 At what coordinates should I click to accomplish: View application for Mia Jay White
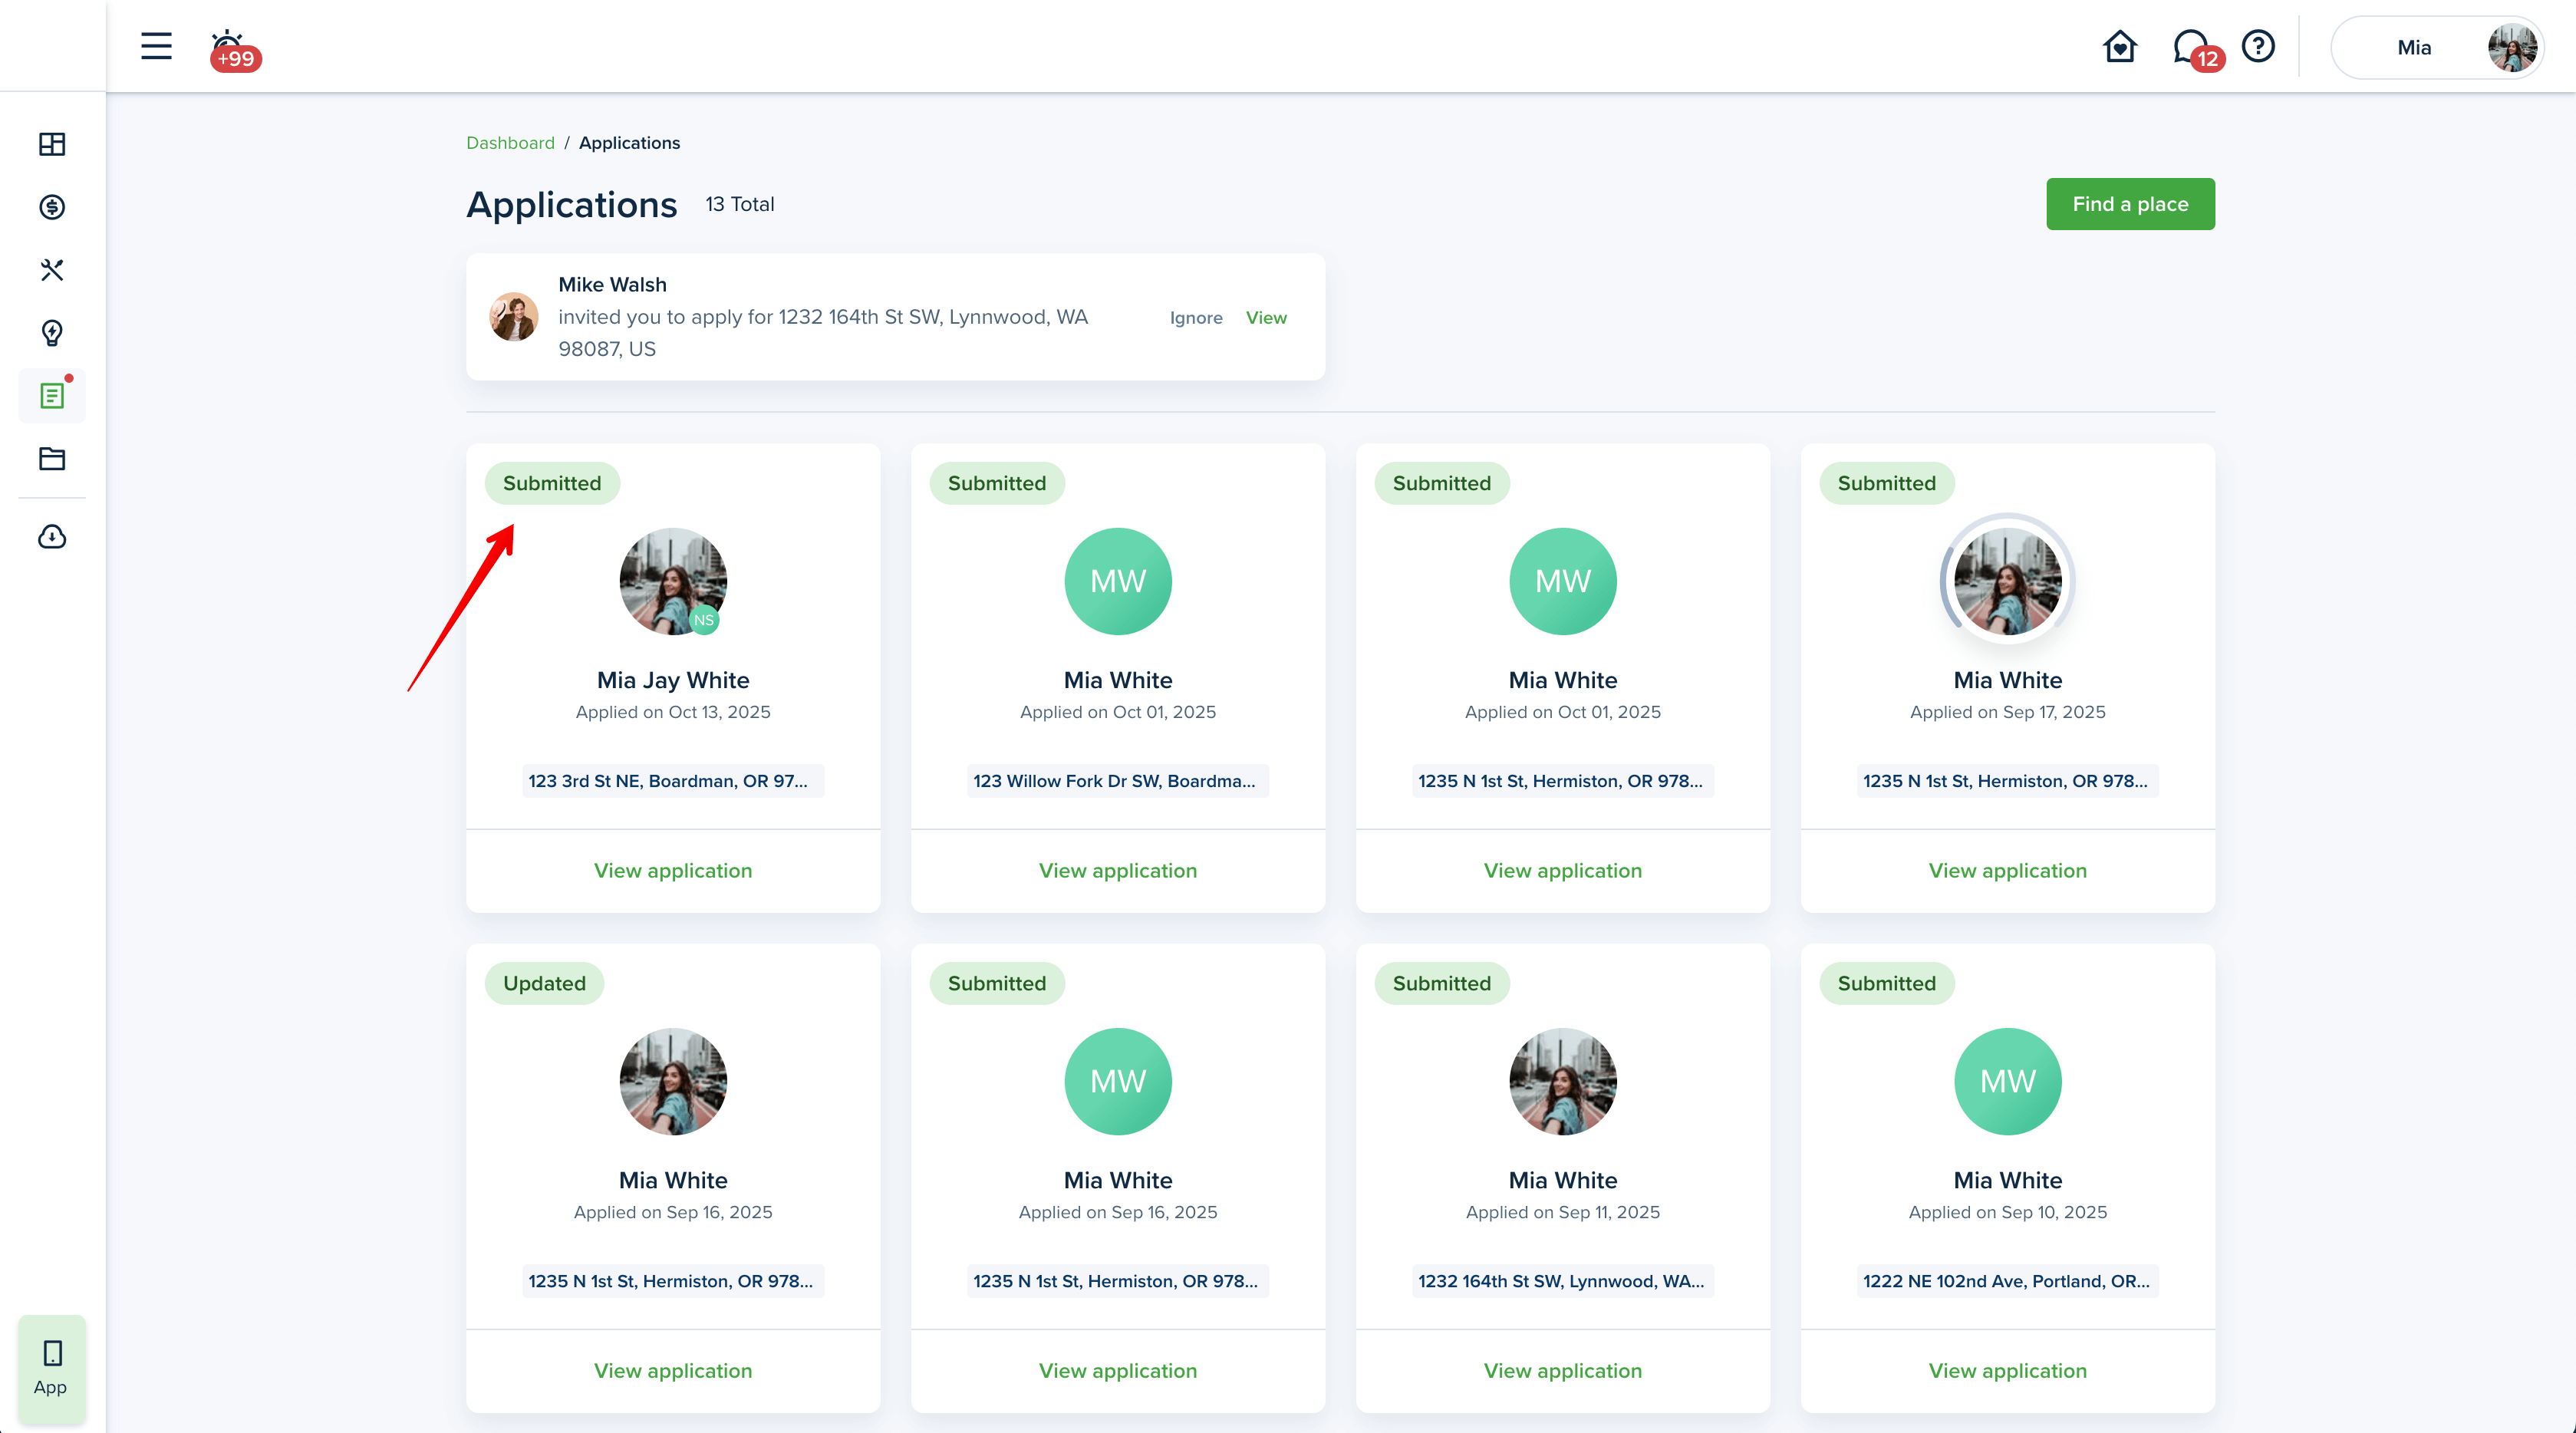672,870
